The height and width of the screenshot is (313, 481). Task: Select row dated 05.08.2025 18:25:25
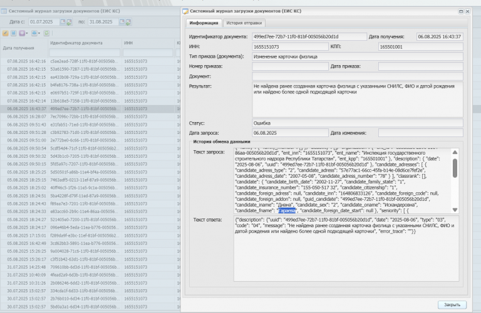[90, 172]
